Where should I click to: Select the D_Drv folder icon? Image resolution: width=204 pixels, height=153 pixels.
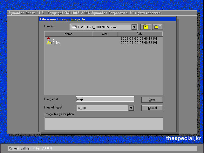49,43
